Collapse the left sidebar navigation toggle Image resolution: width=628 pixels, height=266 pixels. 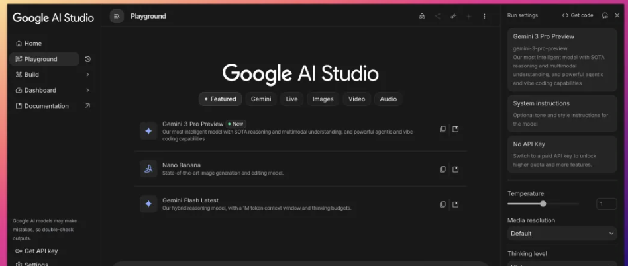117,16
